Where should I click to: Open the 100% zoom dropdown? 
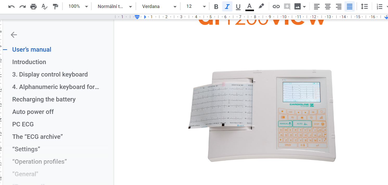pos(78,6)
